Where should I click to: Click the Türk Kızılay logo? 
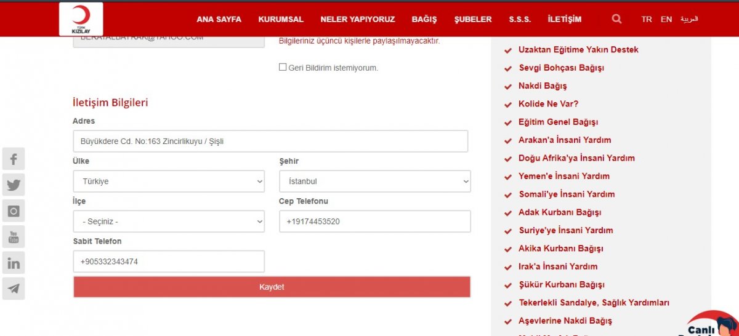pyautogui.click(x=81, y=19)
